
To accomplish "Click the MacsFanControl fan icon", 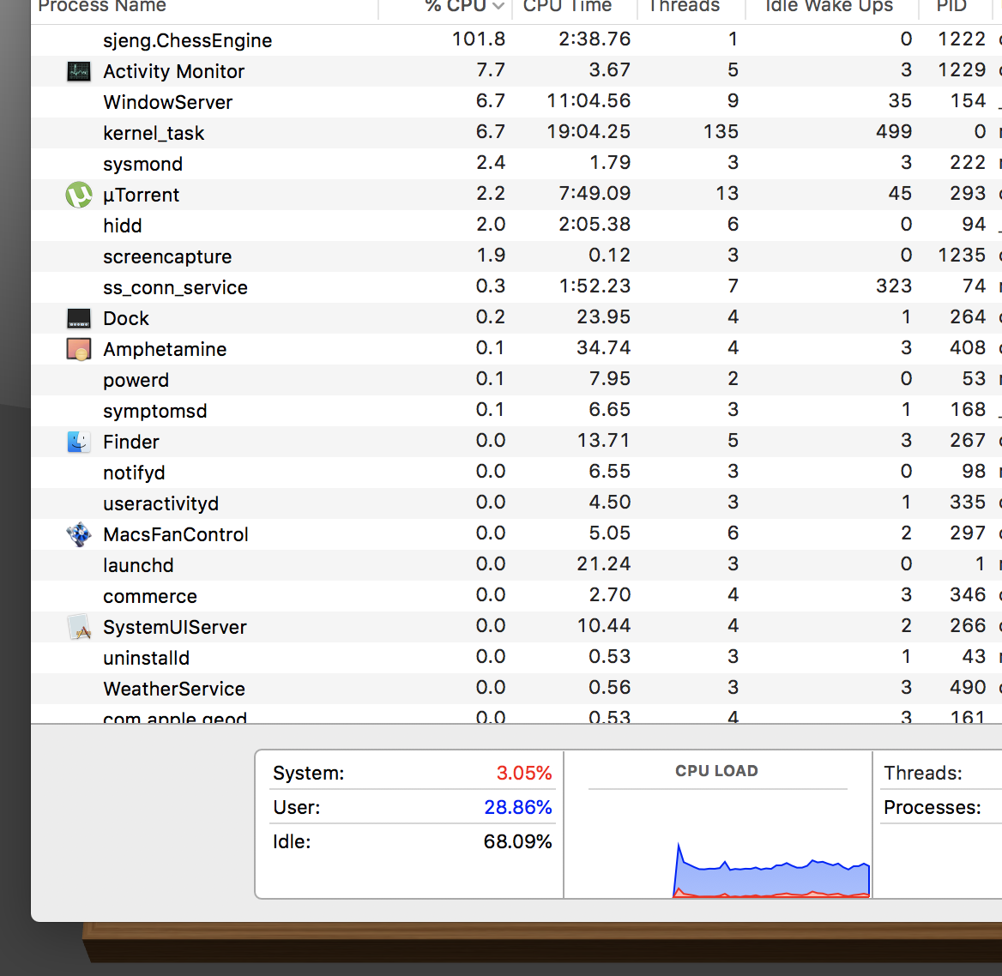I will 79,534.
